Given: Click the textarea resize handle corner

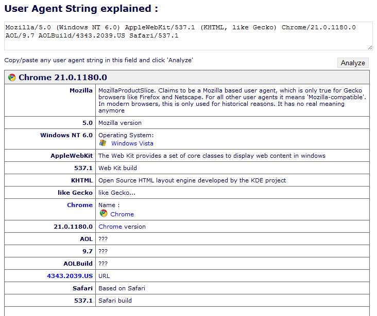Looking at the screenshot, I should coord(370,48).
